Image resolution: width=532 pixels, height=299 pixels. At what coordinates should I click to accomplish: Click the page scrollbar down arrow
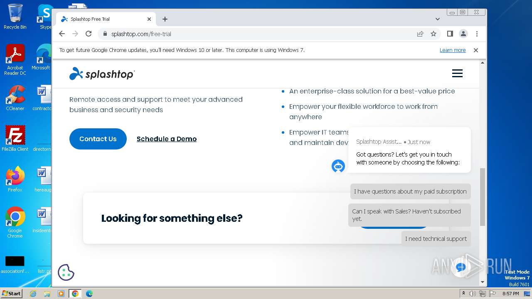483,282
